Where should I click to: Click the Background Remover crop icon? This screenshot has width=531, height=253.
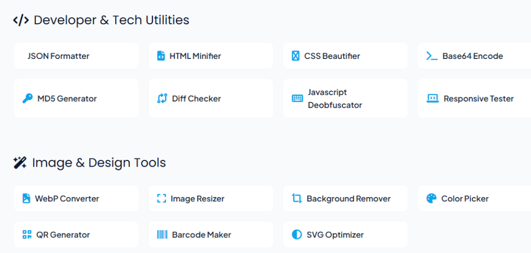297,198
